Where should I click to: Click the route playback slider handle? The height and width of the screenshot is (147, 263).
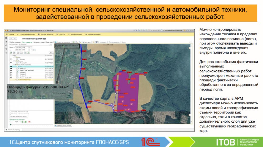[x=11, y=125]
